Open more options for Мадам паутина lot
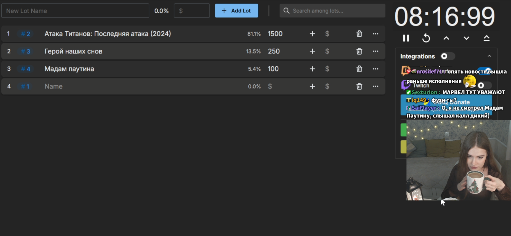 375,69
